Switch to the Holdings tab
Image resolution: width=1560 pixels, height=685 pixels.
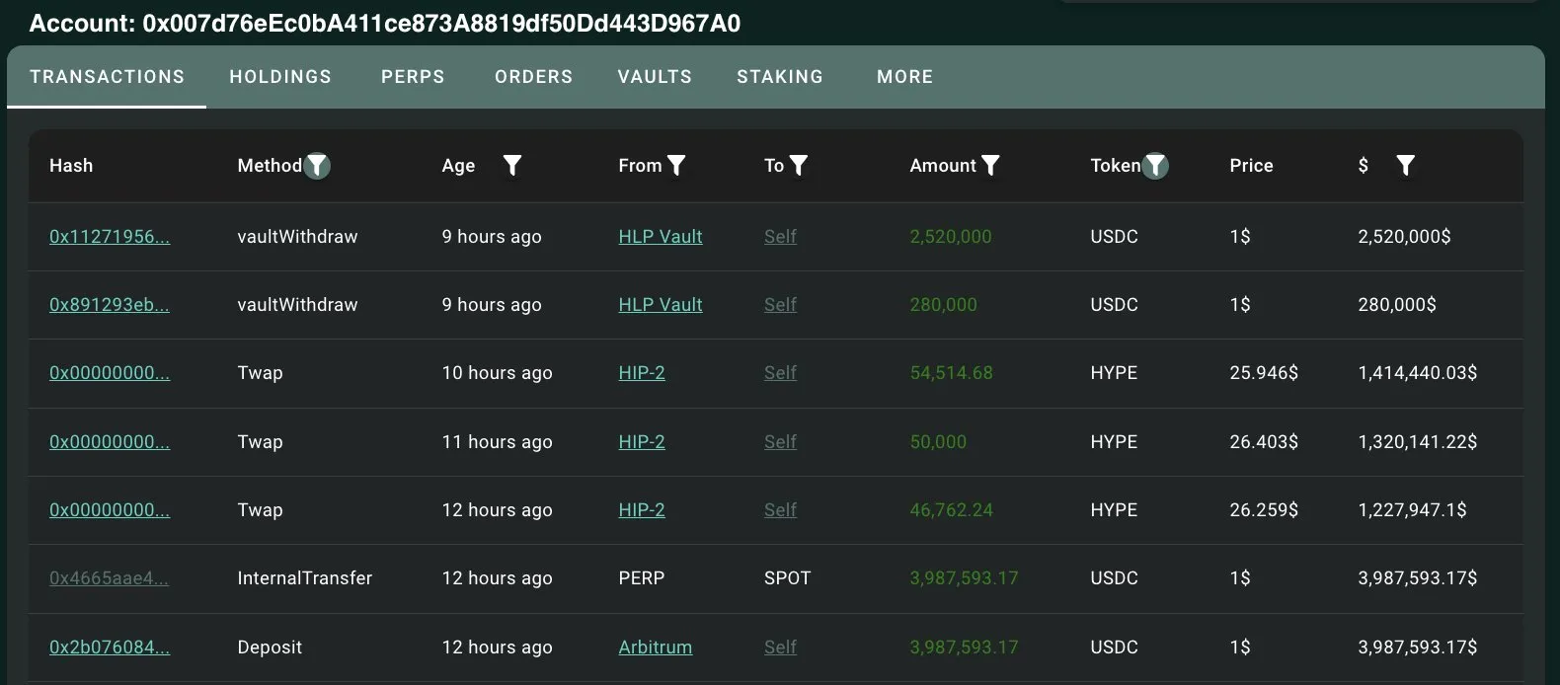[280, 77]
